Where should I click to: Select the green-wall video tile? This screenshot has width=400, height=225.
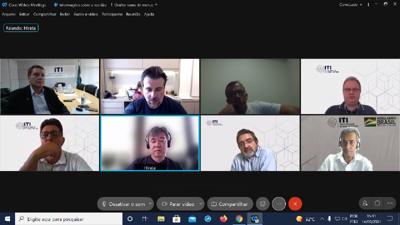(250, 86)
